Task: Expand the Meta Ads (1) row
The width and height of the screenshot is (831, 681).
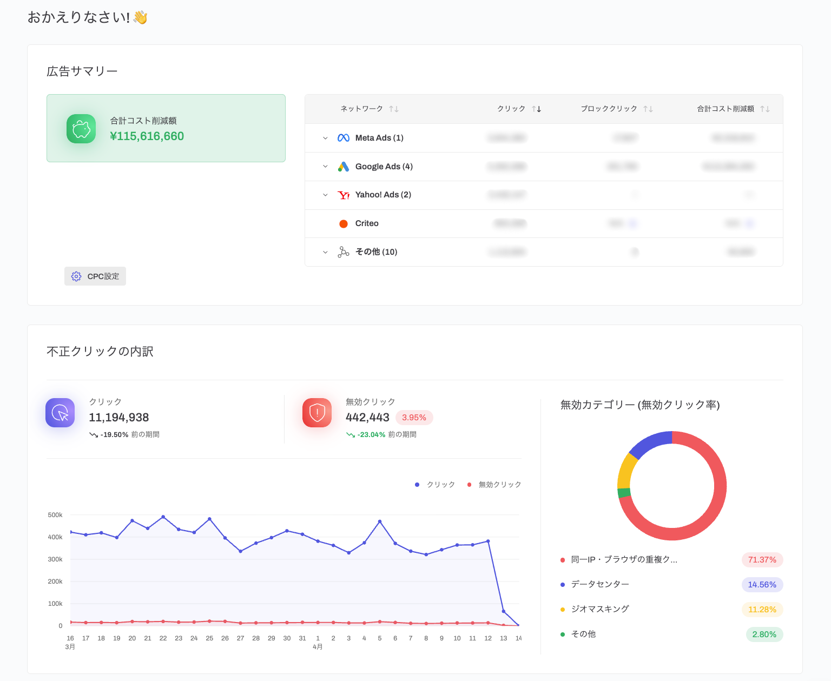Action: click(325, 138)
